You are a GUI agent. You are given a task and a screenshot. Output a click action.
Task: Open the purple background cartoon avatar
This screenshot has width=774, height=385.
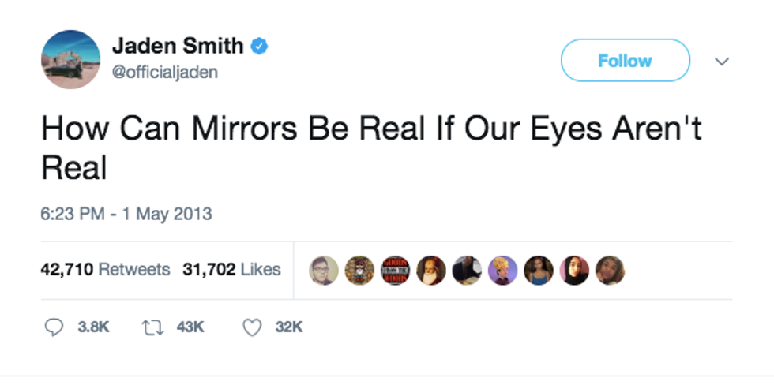502,270
